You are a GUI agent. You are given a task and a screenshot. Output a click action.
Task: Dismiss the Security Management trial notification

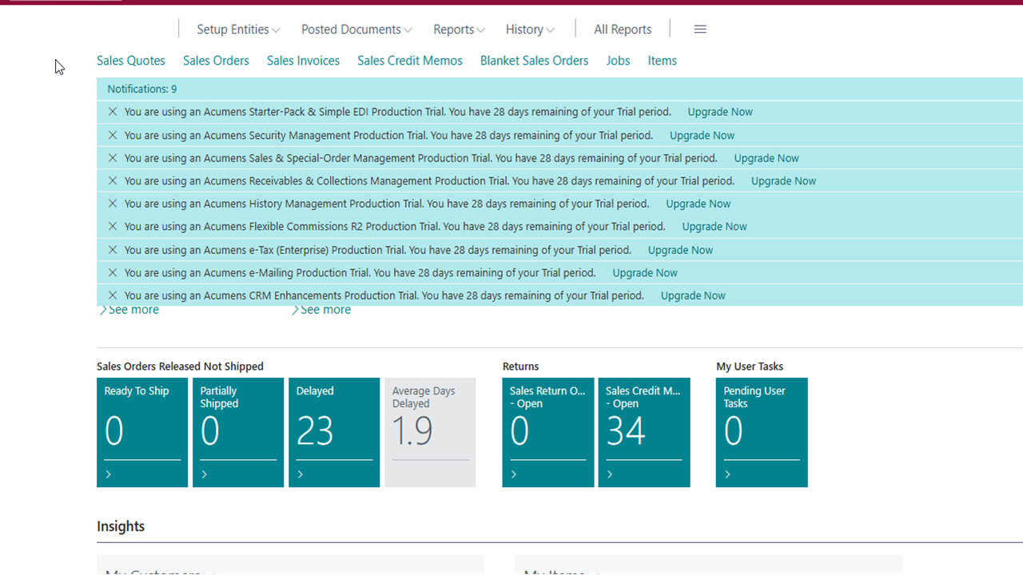coord(113,135)
